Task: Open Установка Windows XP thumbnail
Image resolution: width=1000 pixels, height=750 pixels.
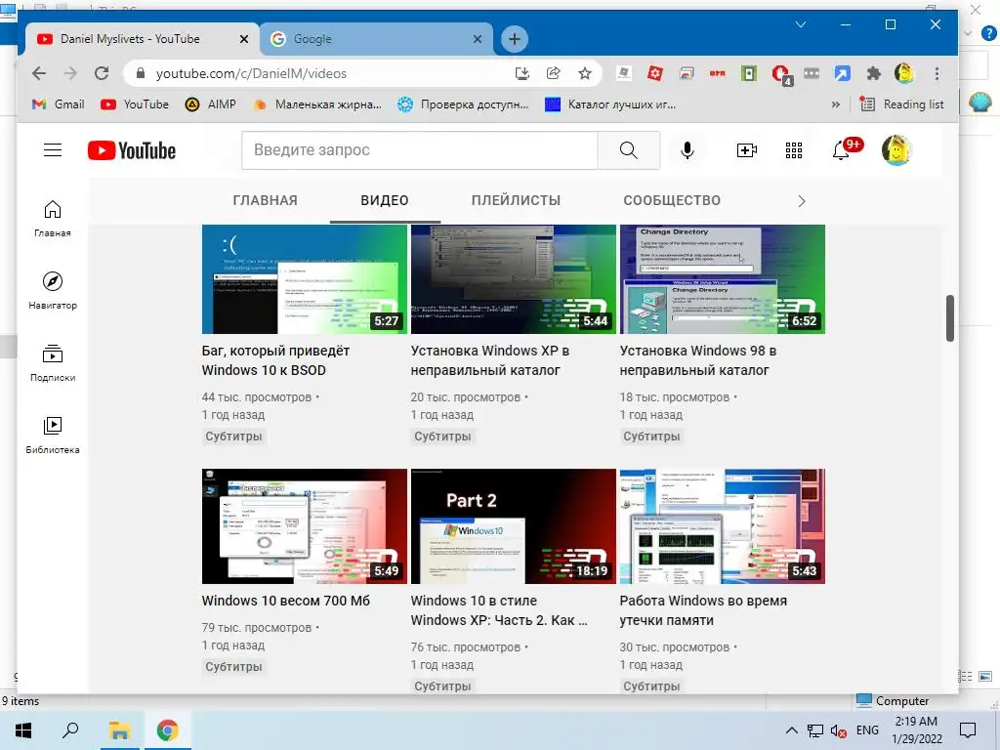Action: [x=514, y=278]
